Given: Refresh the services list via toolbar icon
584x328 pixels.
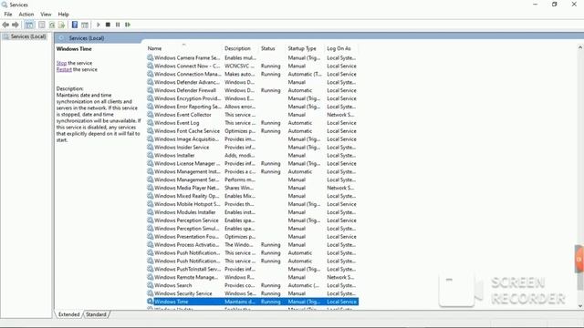Looking at the screenshot, I should point(52,25).
